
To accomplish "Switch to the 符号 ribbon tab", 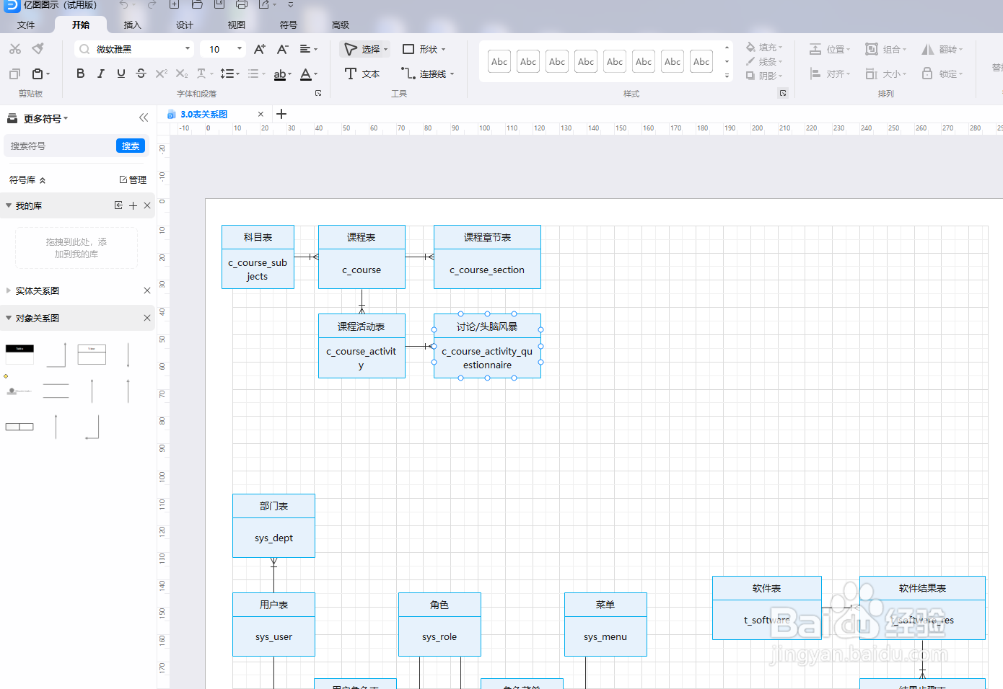I will click(289, 25).
